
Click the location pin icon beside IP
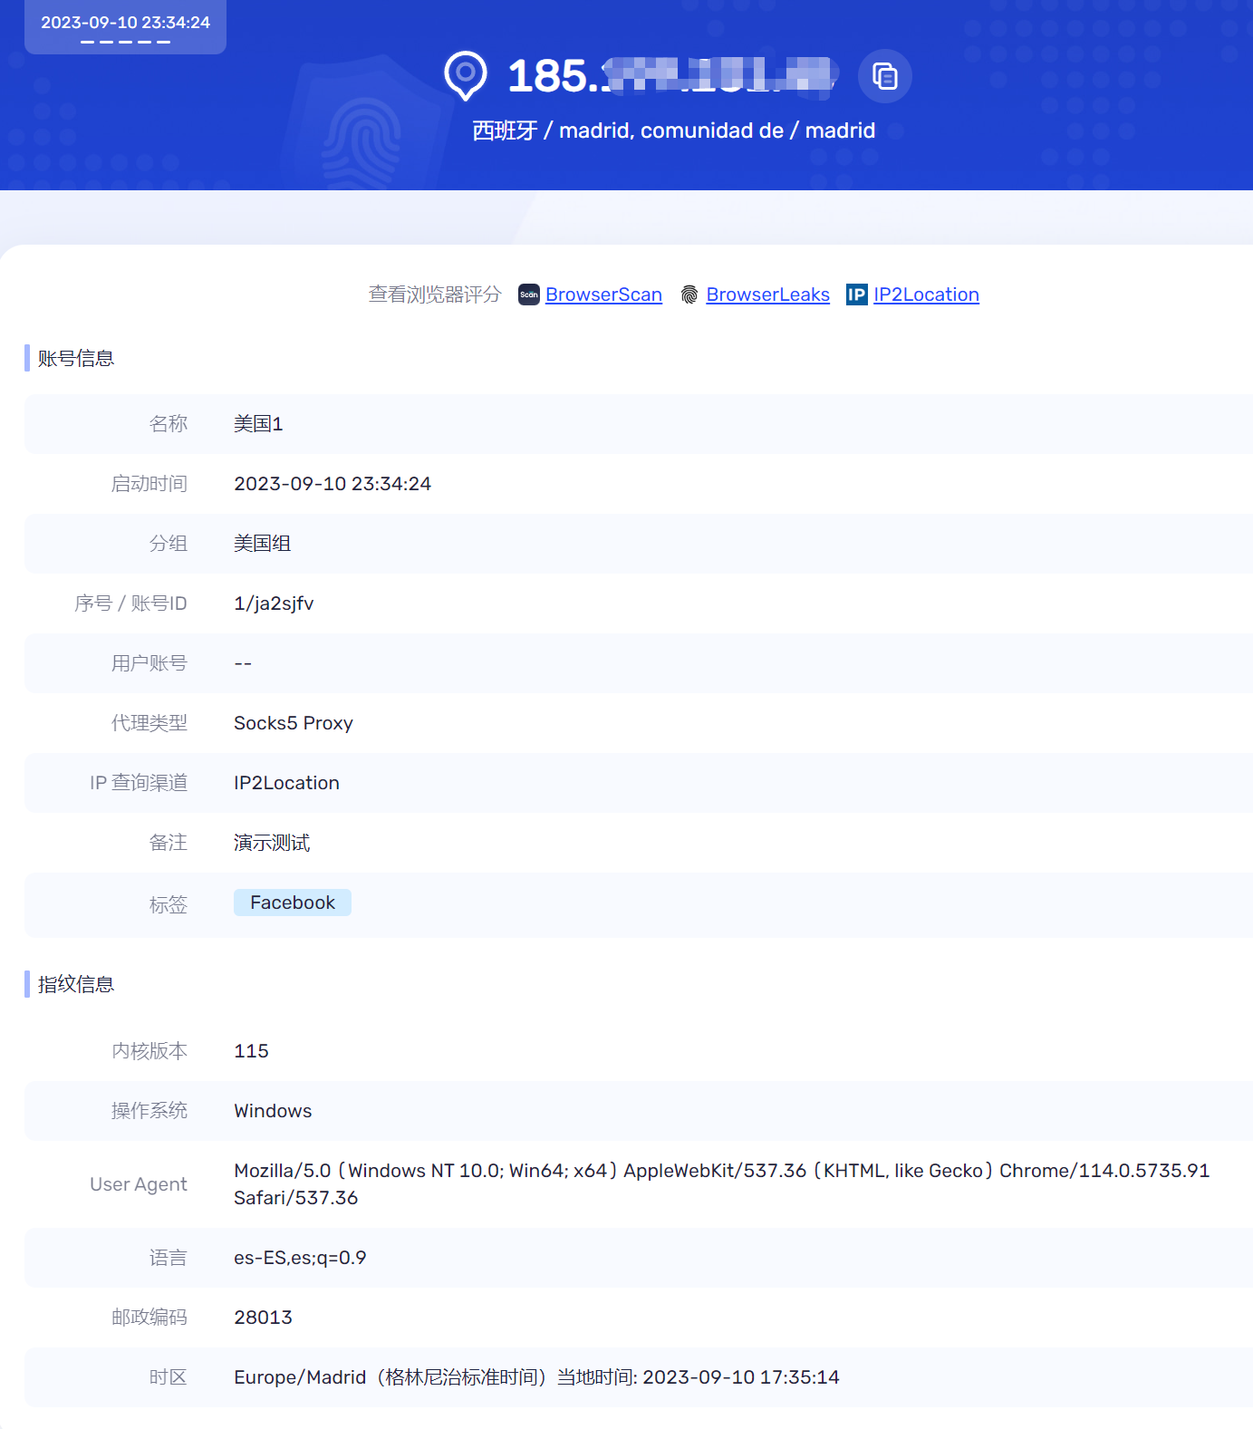[466, 75]
